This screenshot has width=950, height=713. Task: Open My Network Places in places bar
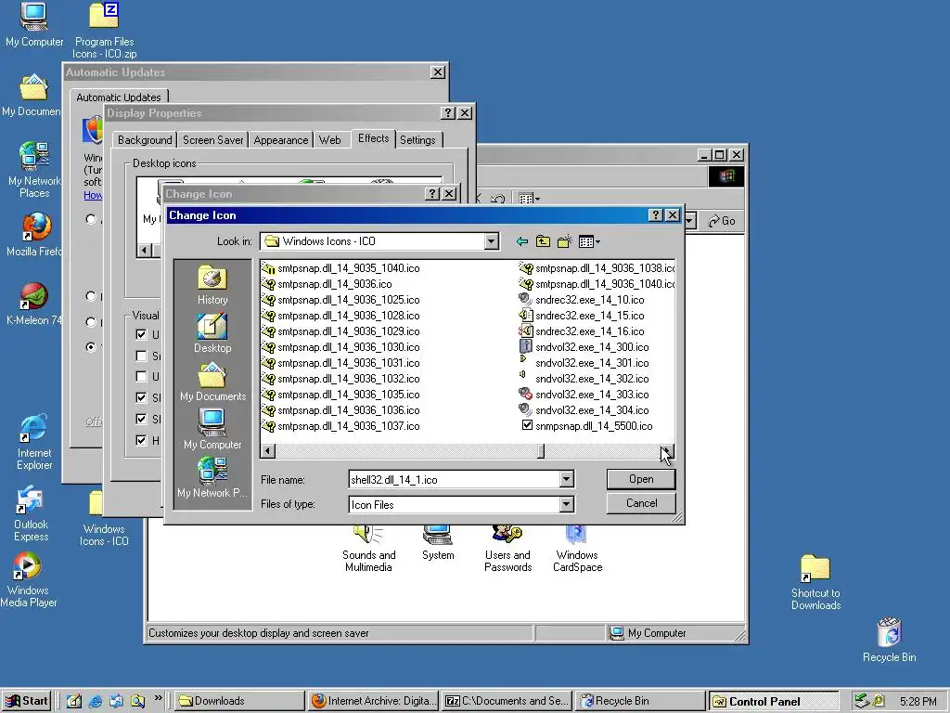pyautogui.click(x=212, y=478)
